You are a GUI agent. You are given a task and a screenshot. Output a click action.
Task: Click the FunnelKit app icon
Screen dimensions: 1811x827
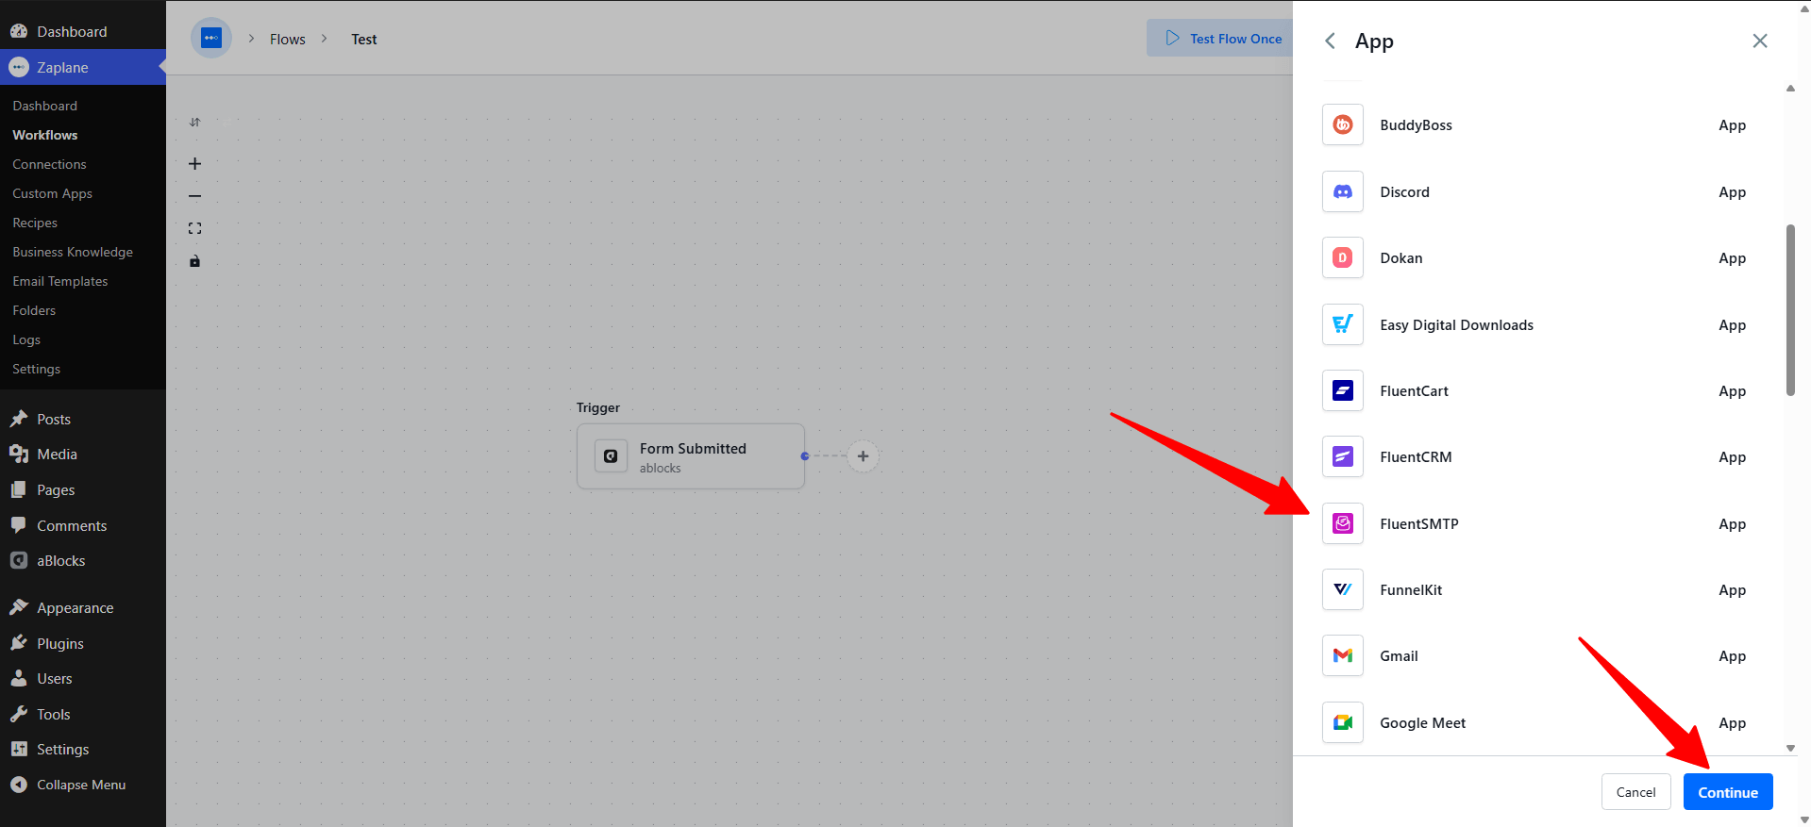[x=1342, y=589]
